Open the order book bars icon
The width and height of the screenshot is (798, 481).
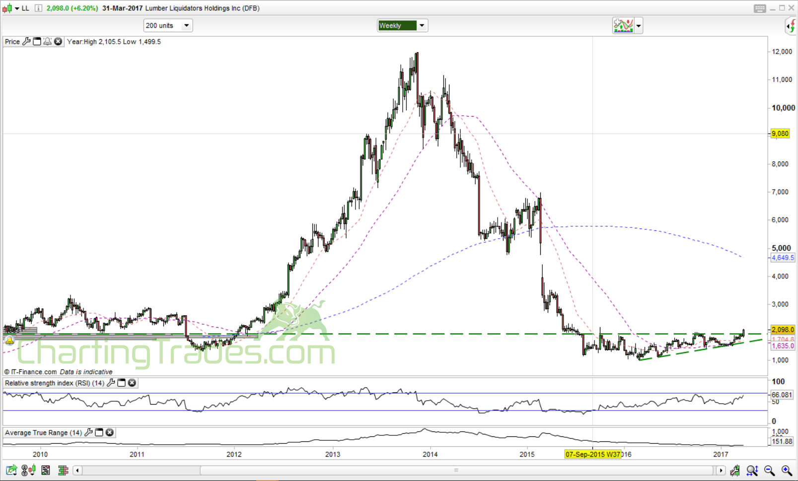tap(63, 470)
